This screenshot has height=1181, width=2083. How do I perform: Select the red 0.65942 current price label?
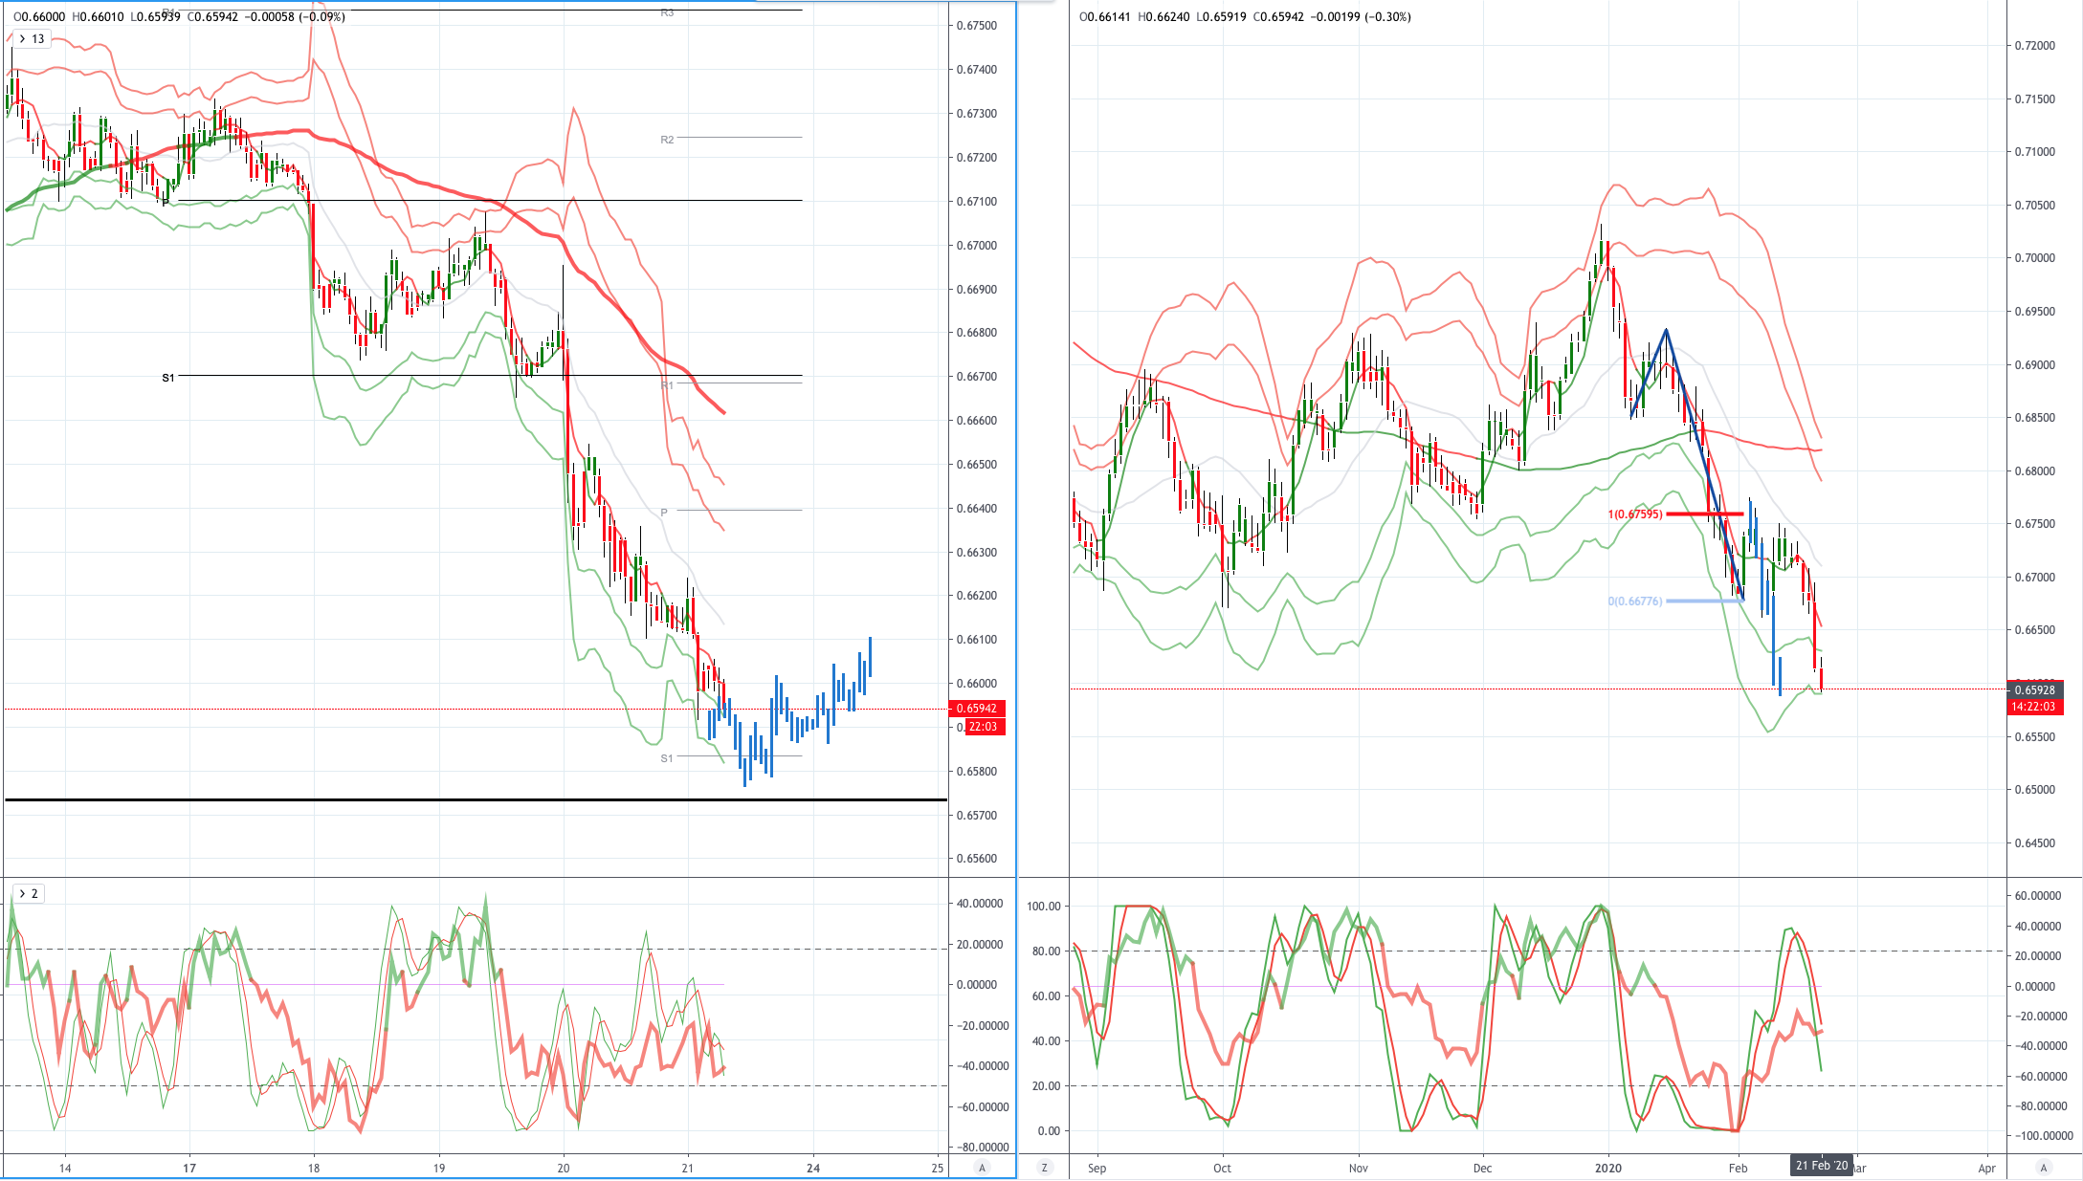(976, 709)
